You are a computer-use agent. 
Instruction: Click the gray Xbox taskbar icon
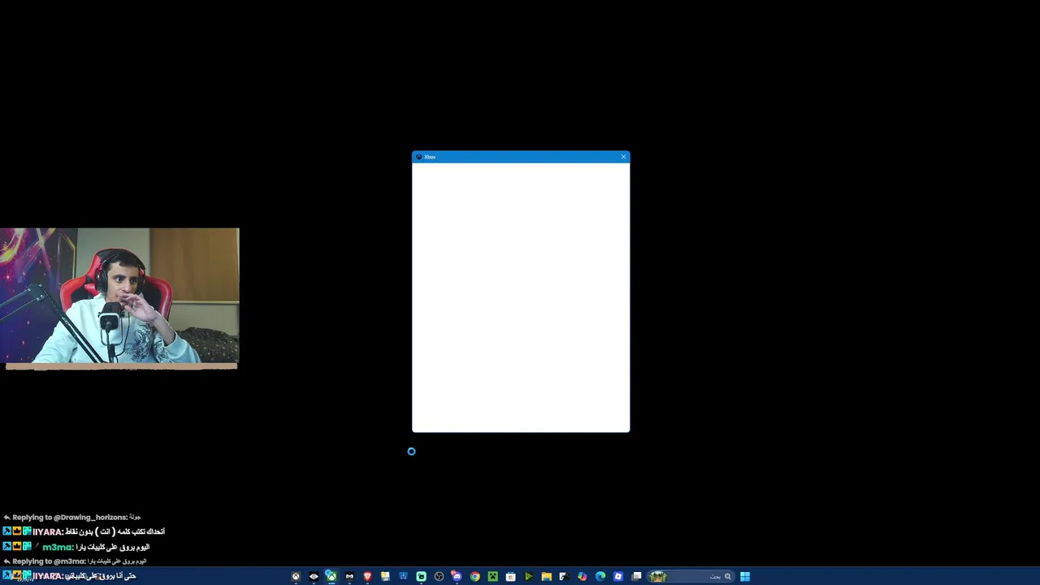click(x=296, y=577)
